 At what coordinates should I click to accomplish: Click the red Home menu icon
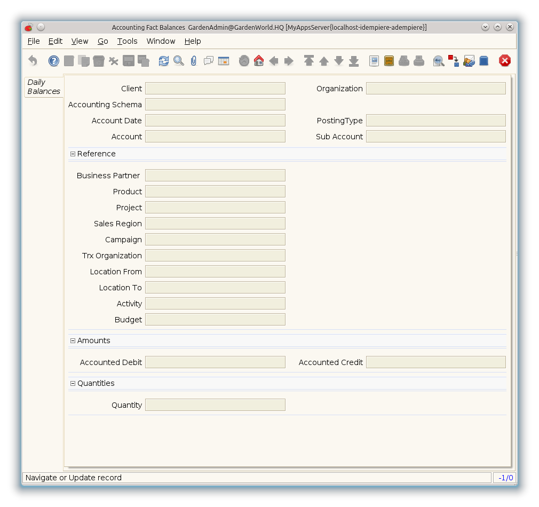point(259,61)
